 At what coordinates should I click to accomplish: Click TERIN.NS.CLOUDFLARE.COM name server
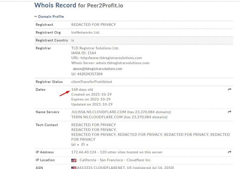[x=97, y=117]
